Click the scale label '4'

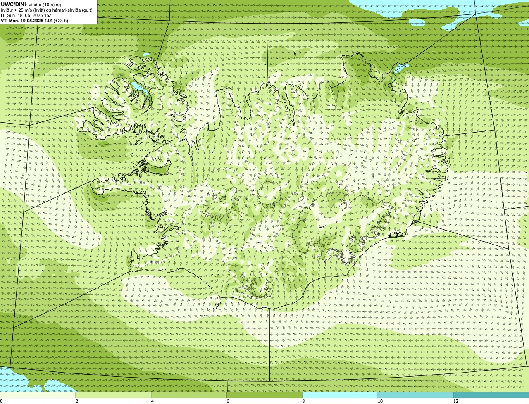point(153,401)
